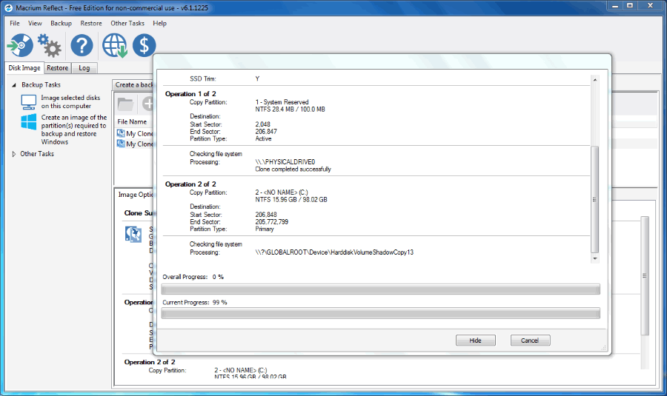The width and height of the screenshot is (667, 396).
Task: Open the View menu
Action: pyautogui.click(x=35, y=24)
